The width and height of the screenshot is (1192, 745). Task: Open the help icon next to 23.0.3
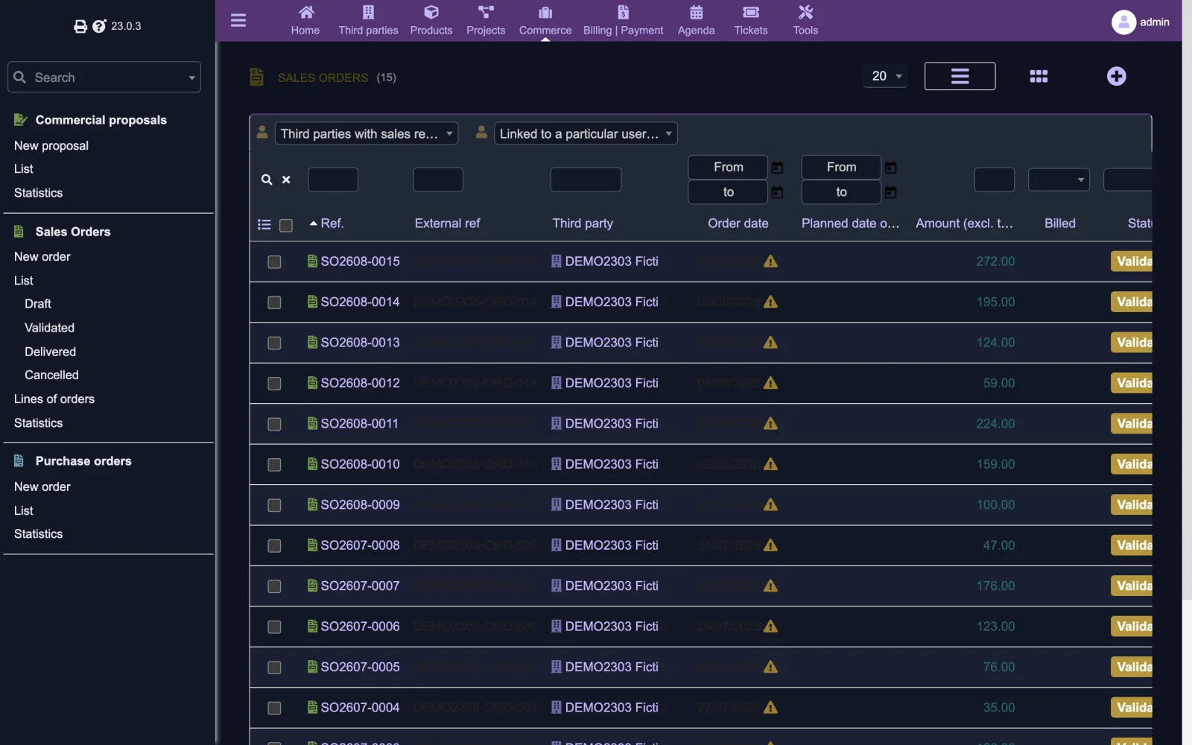coord(99,26)
